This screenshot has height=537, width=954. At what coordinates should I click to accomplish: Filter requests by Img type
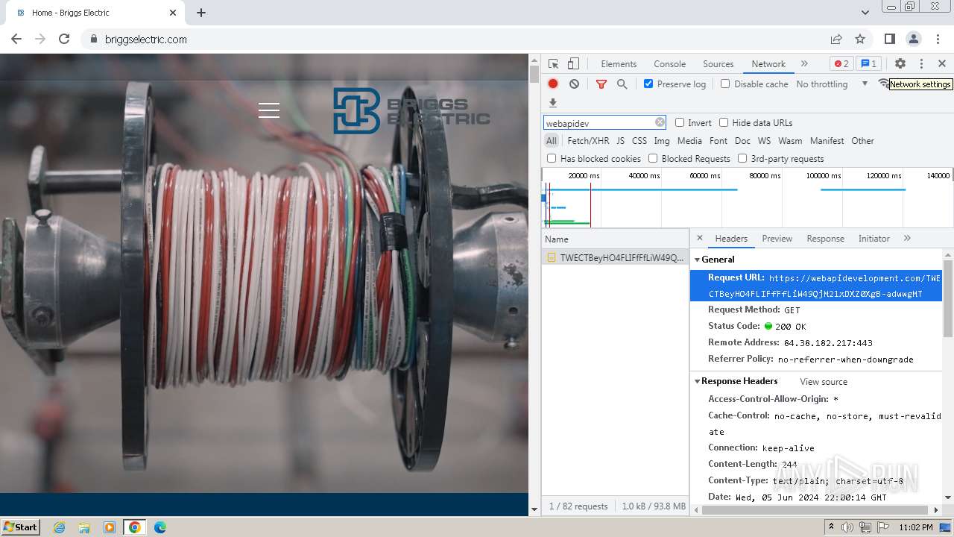click(662, 140)
